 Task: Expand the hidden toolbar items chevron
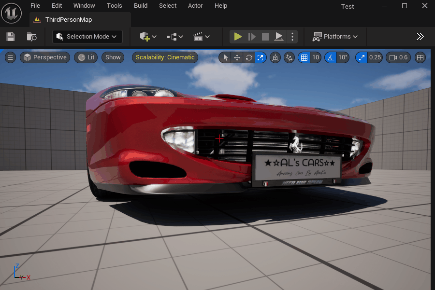point(420,37)
